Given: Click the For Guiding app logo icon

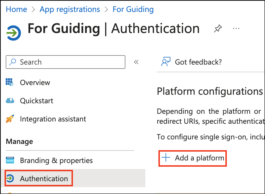Looking at the screenshot, I should [13, 33].
